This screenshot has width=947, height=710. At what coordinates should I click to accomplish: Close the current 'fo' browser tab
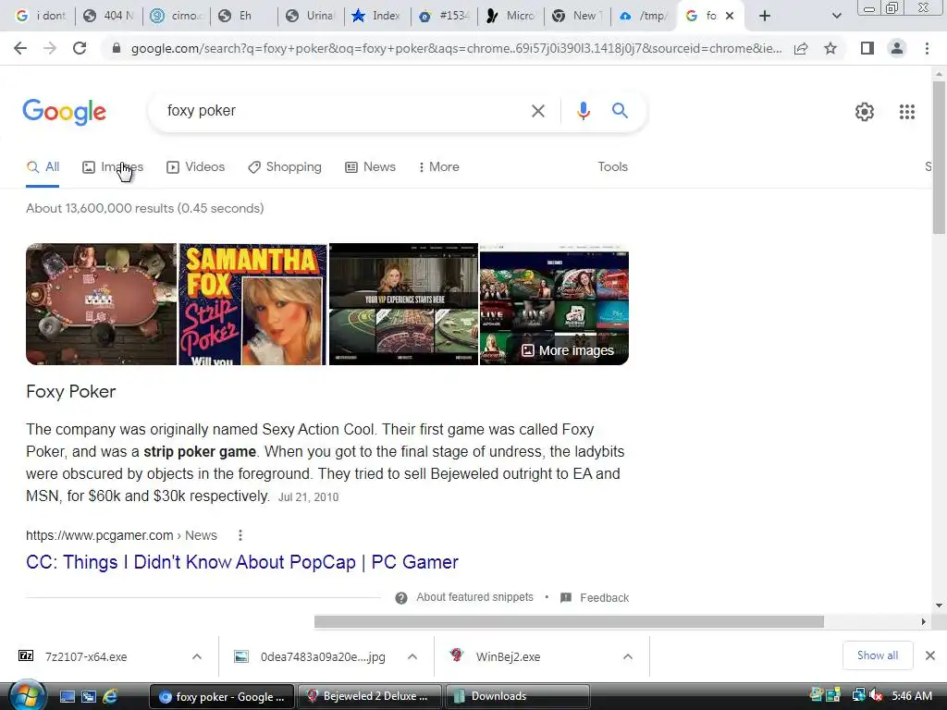[x=730, y=16]
